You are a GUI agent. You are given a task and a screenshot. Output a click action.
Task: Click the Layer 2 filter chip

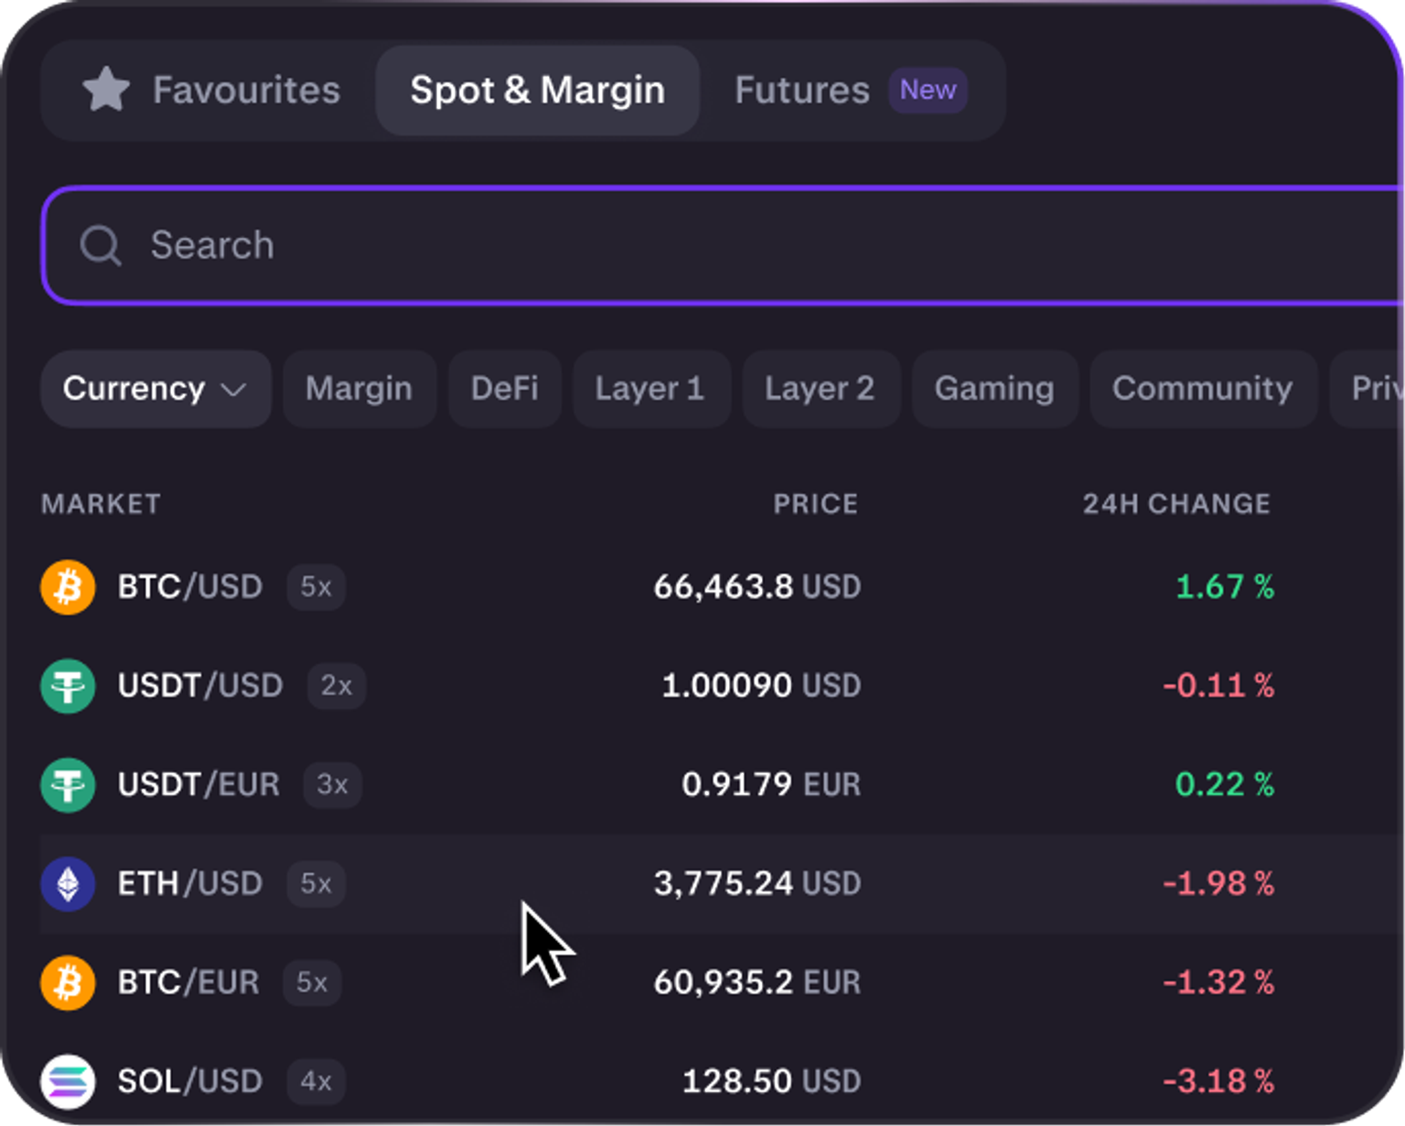820,389
